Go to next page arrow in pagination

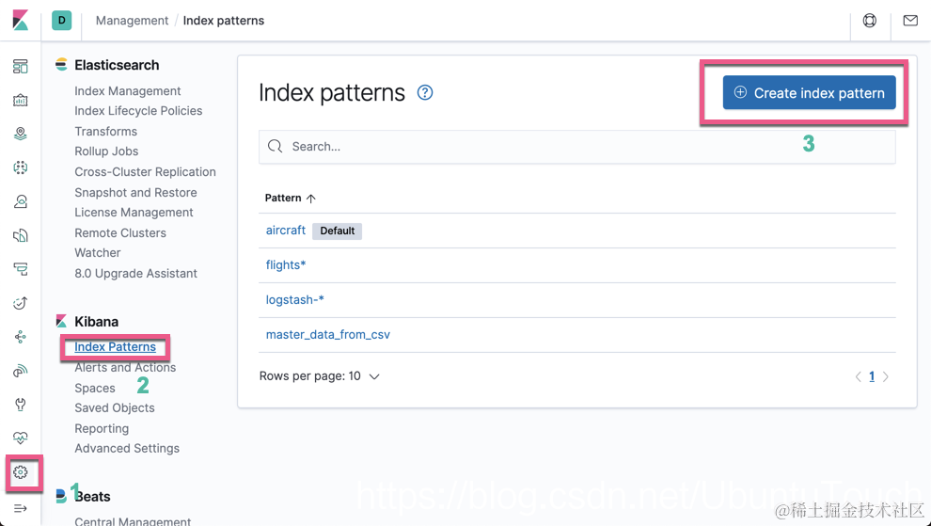[x=886, y=376]
